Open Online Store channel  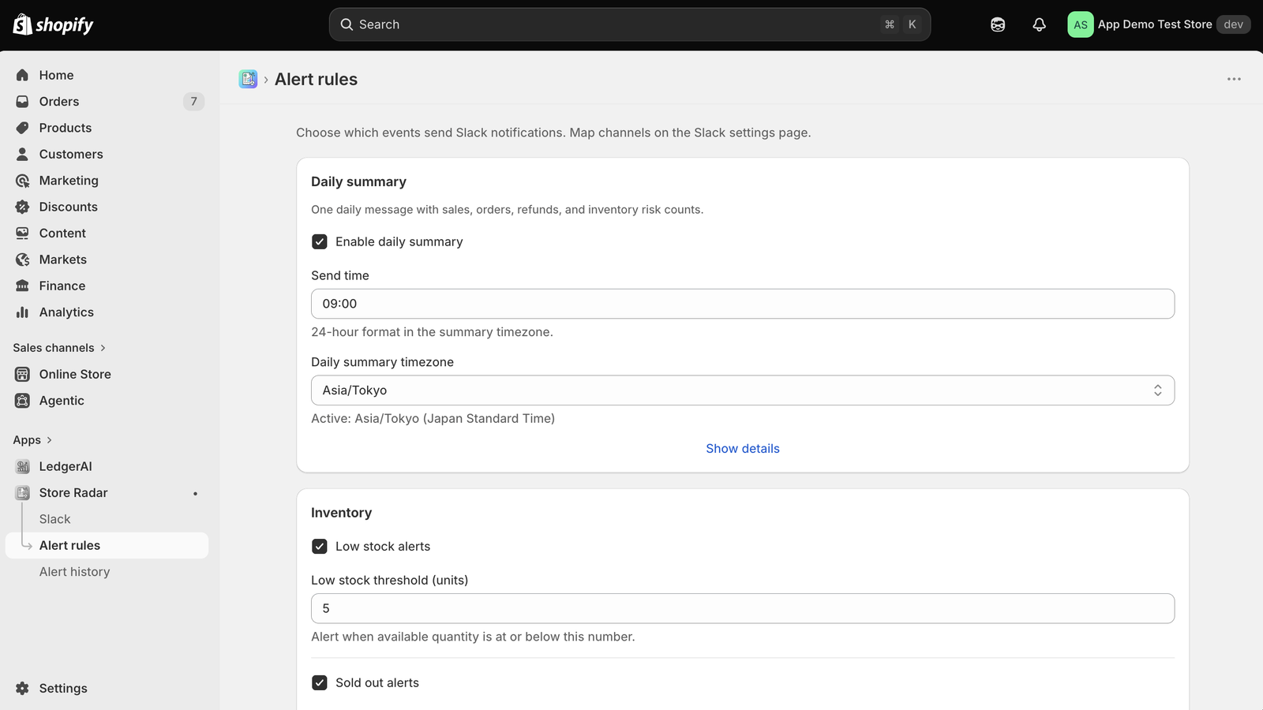pyautogui.click(x=75, y=374)
